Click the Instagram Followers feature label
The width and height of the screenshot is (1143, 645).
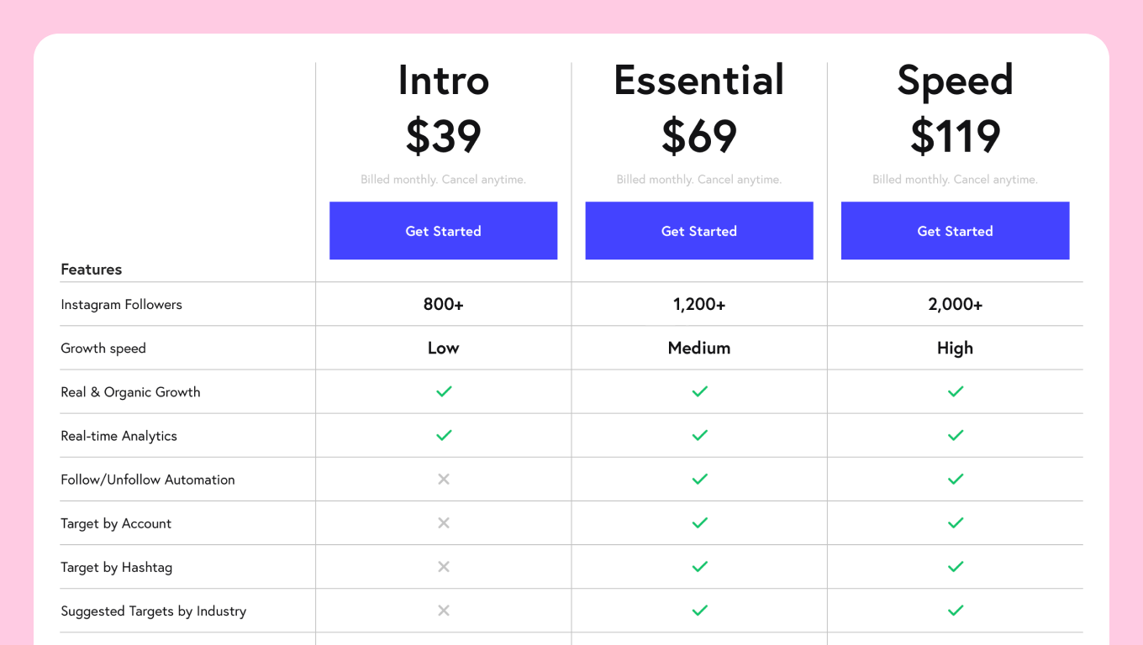tap(121, 304)
